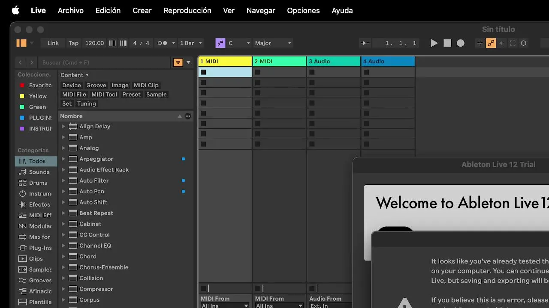
Task: Open the Sounds category
Action: 36,172
